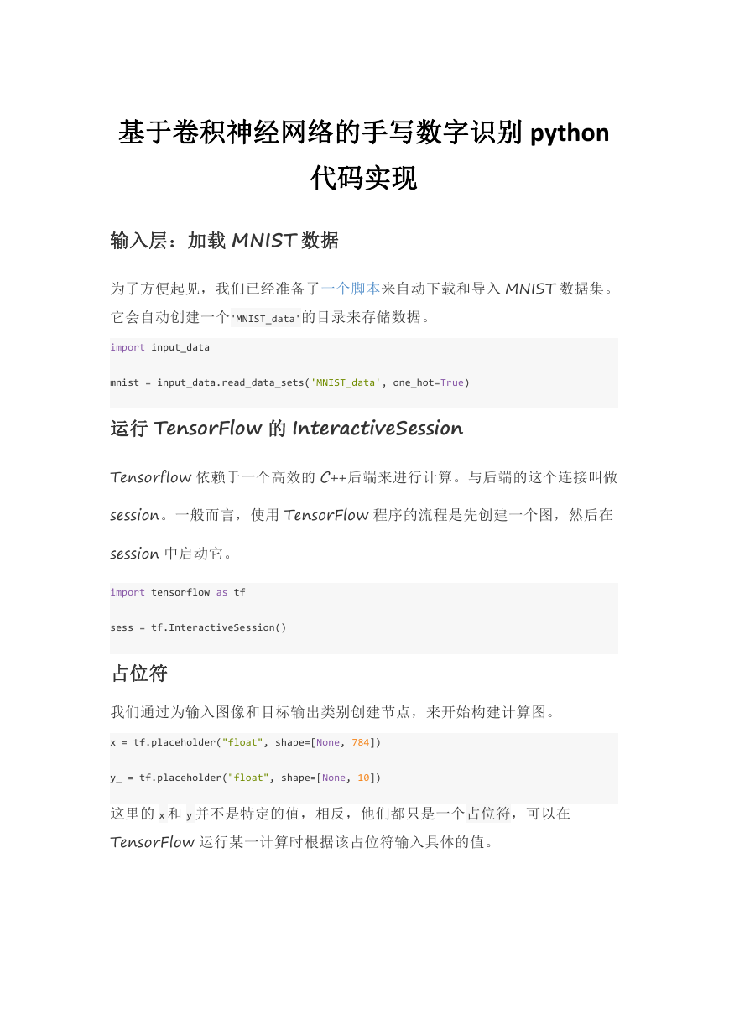
Task: Click the title line containing "python"
Action: click(x=364, y=133)
